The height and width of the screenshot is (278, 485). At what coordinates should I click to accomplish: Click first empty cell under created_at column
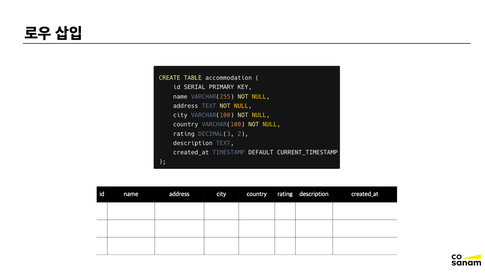pyautogui.click(x=364, y=211)
